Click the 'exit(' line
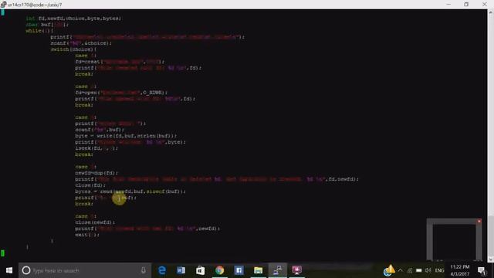The width and height of the screenshot is (494, 278). [x=87, y=235]
